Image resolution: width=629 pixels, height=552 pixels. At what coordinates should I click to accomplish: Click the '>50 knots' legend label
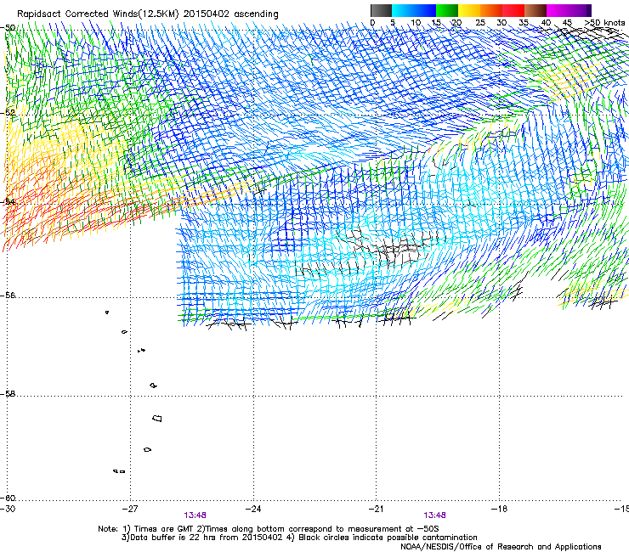click(x=604, y=22)
